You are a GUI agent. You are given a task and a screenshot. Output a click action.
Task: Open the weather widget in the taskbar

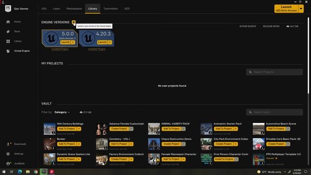(x=270, y=172)
